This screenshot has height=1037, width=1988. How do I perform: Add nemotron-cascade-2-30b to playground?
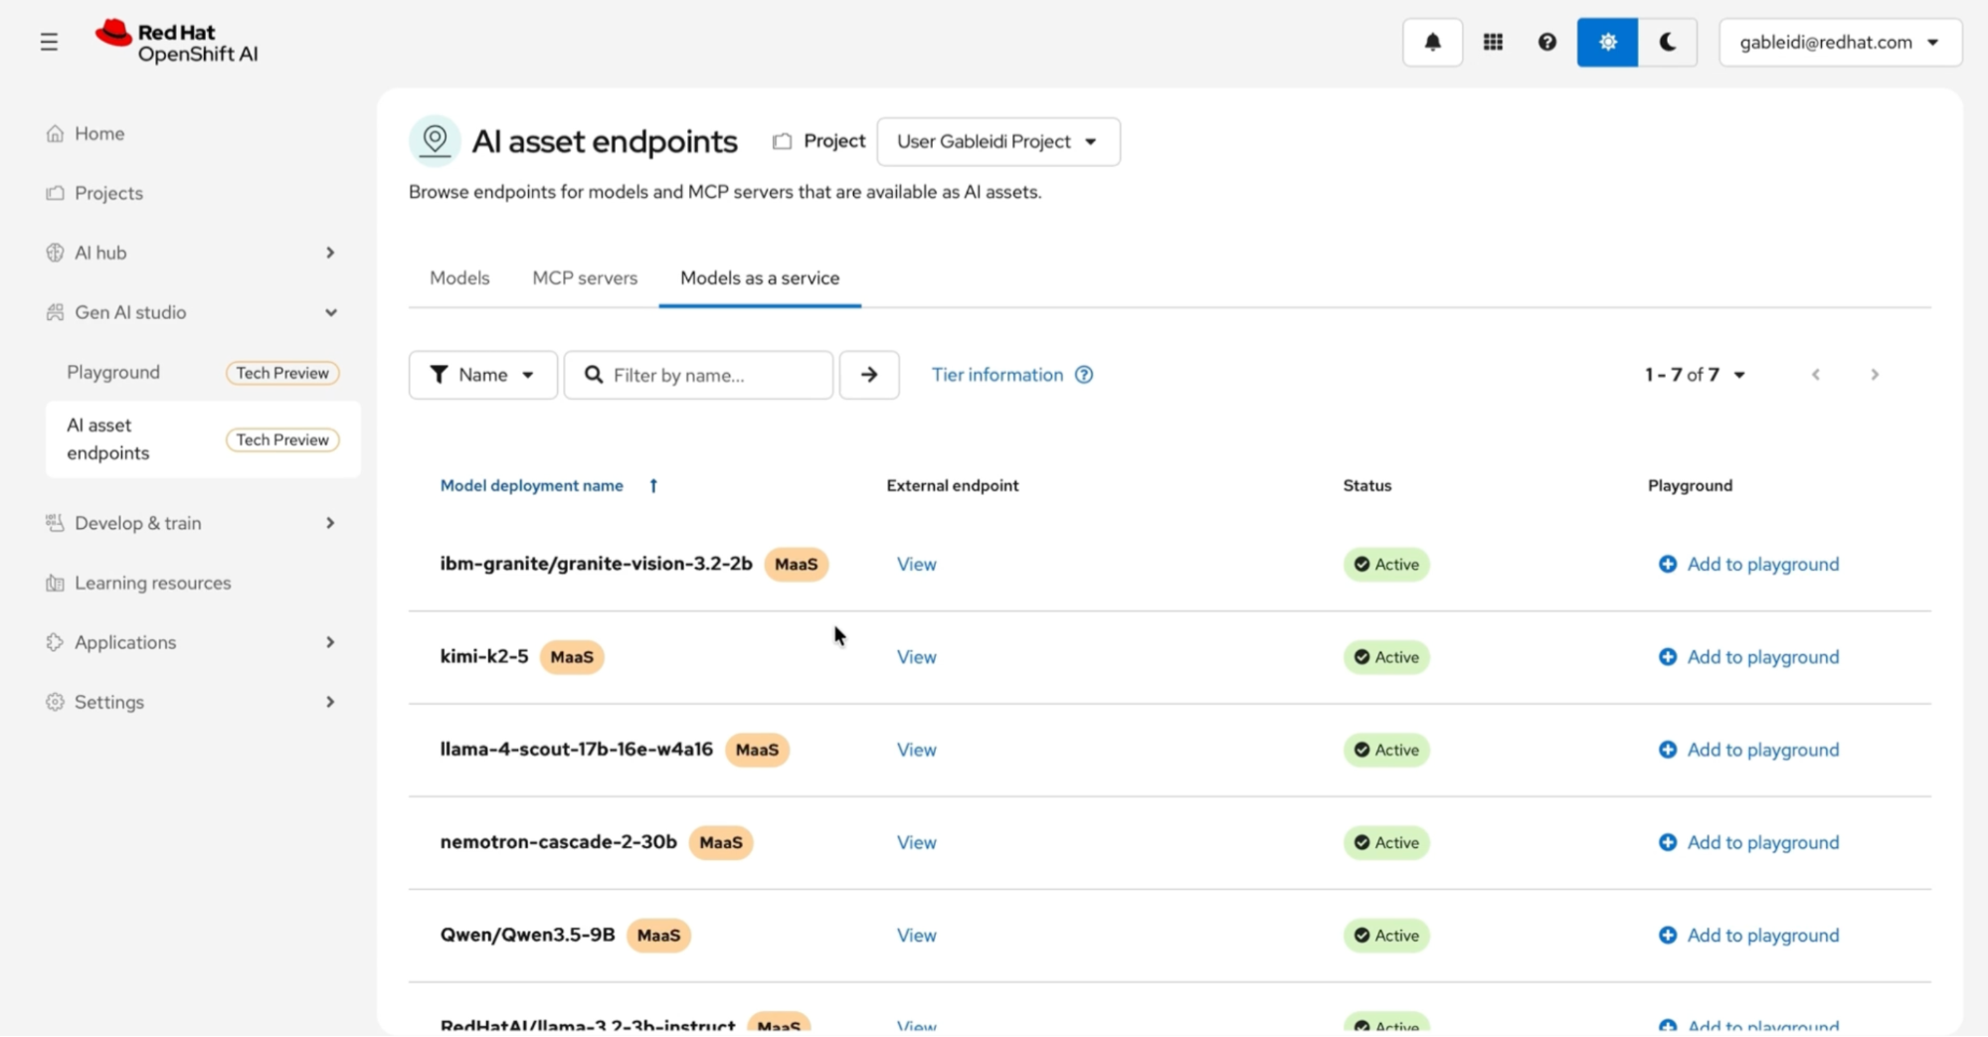[1748, 842]
